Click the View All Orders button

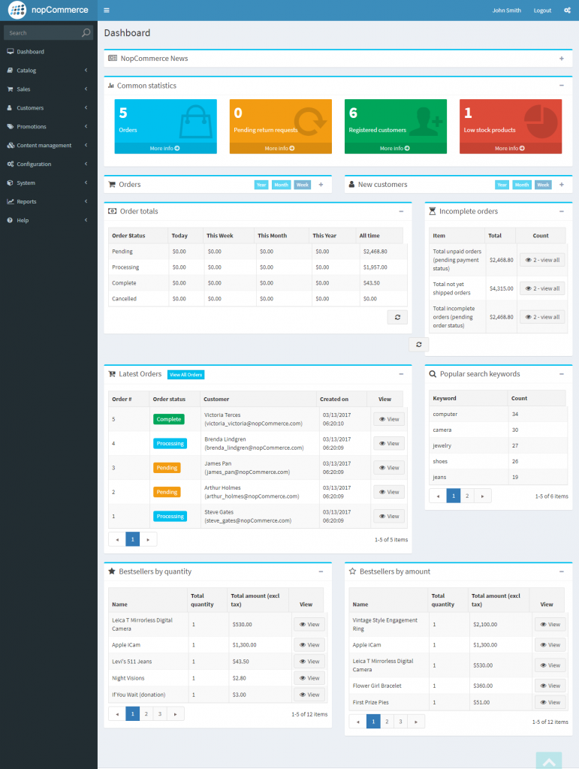click(x=185, y=375)
